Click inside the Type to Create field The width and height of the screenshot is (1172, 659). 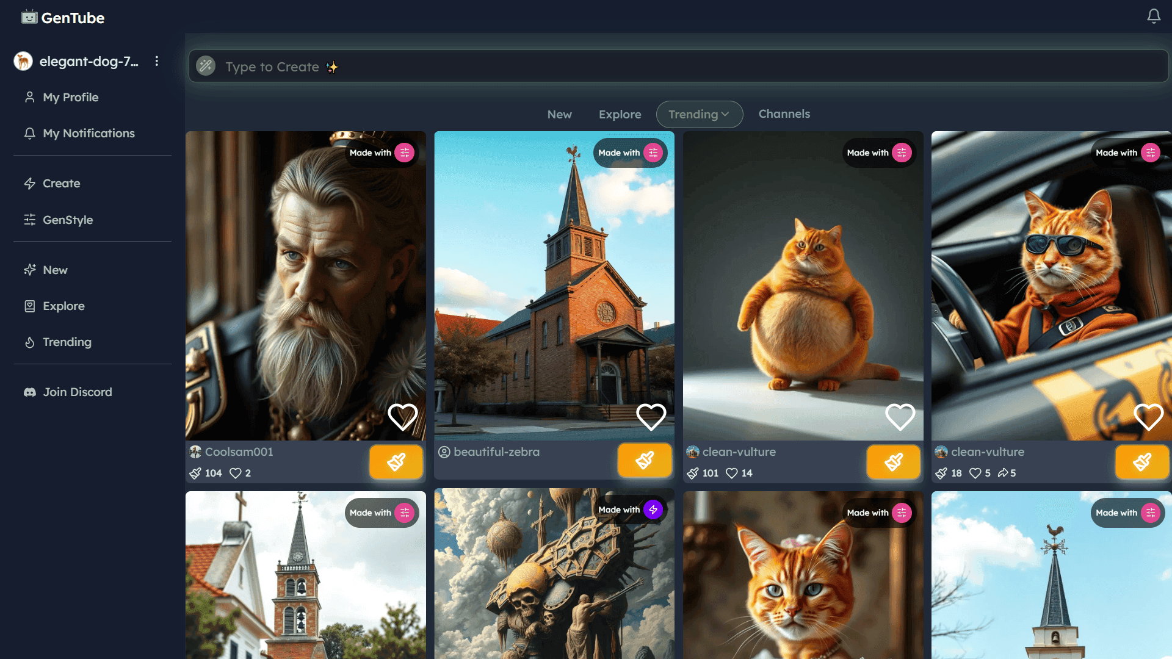pyautogui.click(x=427, y=66)
